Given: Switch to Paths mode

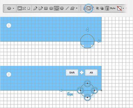Looking at the screenshot, I should [x=24, y=8].
